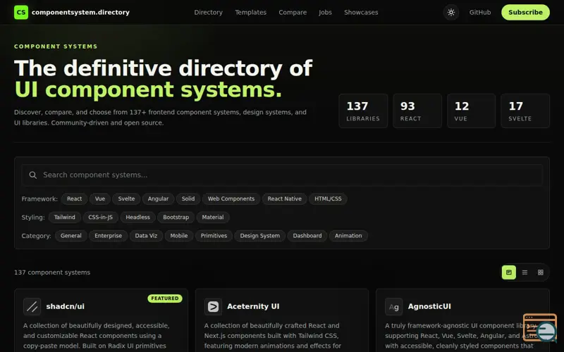This screenshot has width=564, height=352.
Task: Switch to grid view layout icon
Action: coord(540,272)
